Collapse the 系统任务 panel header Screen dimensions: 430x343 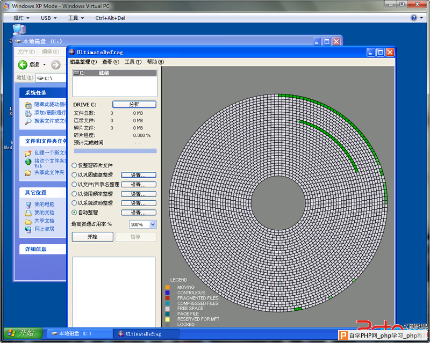click(x=43, y=93)
